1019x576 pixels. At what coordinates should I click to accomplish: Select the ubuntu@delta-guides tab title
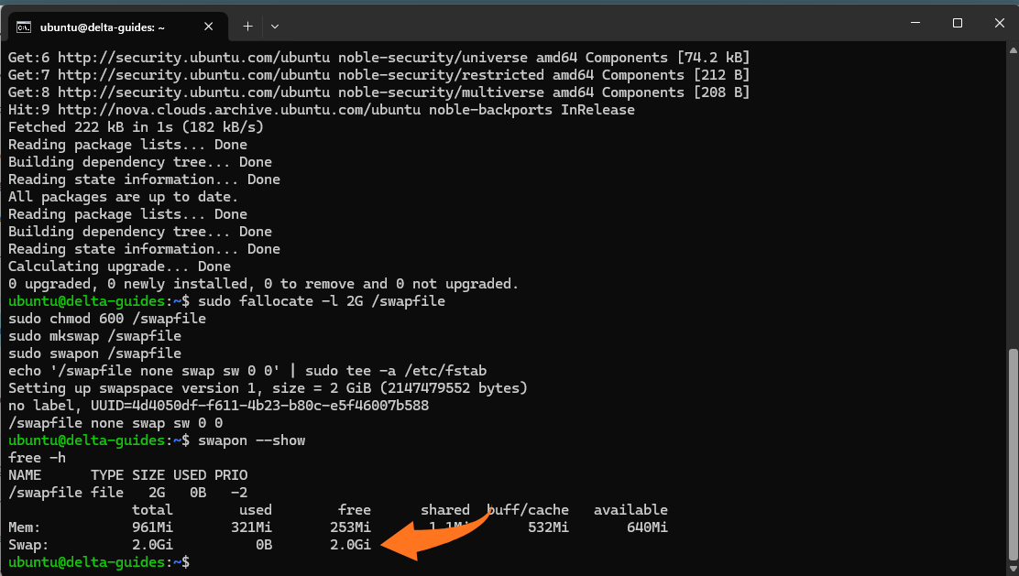115,27
